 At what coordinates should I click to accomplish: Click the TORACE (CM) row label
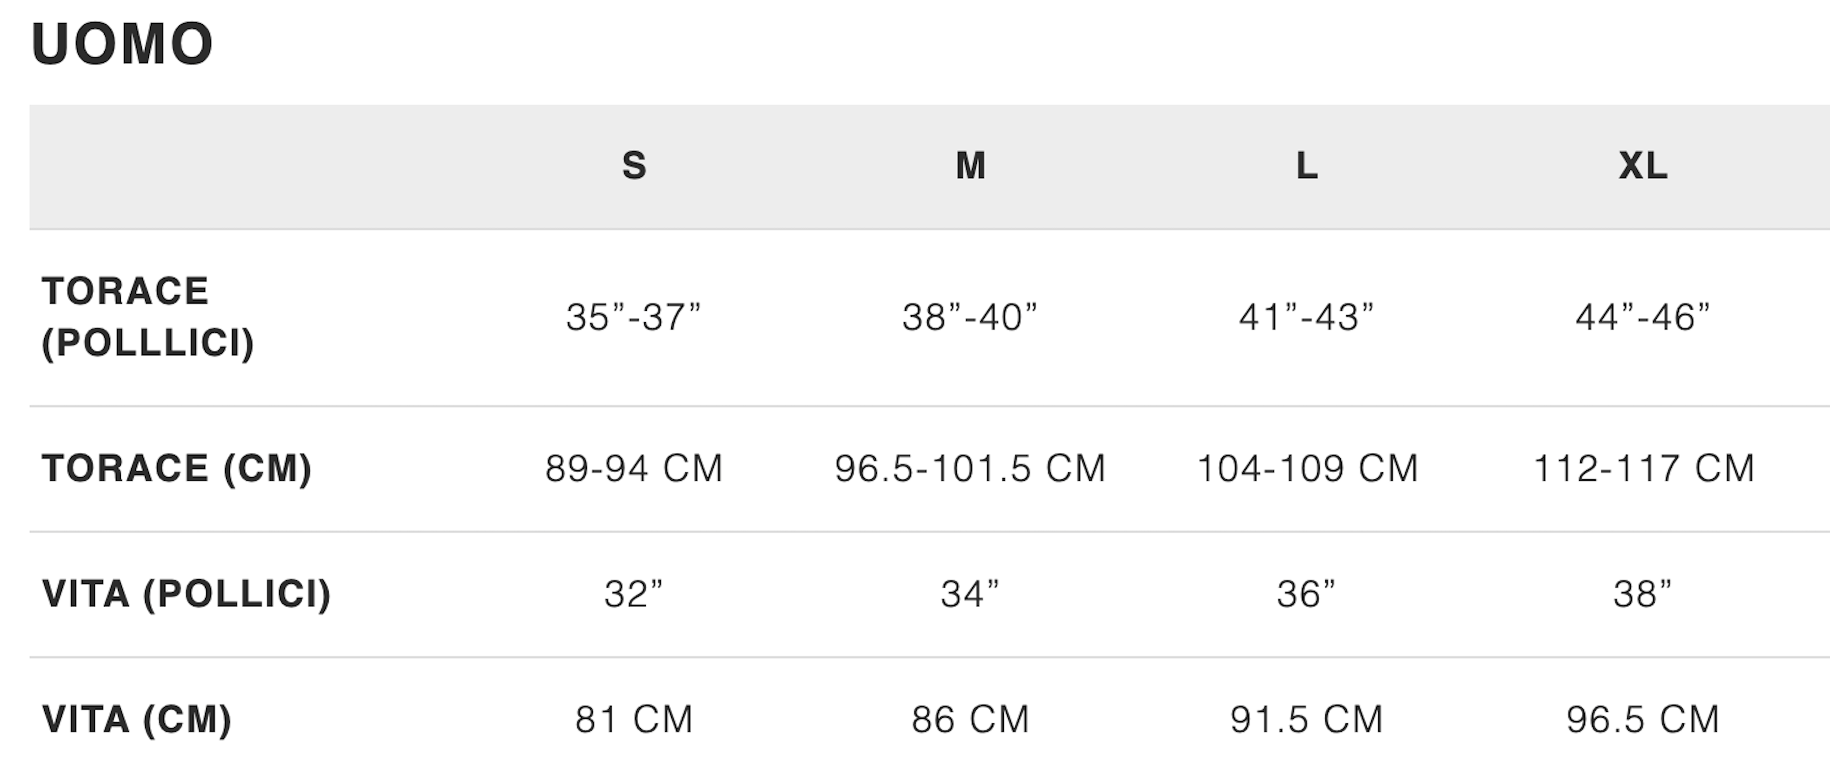(x=177, y=468)
